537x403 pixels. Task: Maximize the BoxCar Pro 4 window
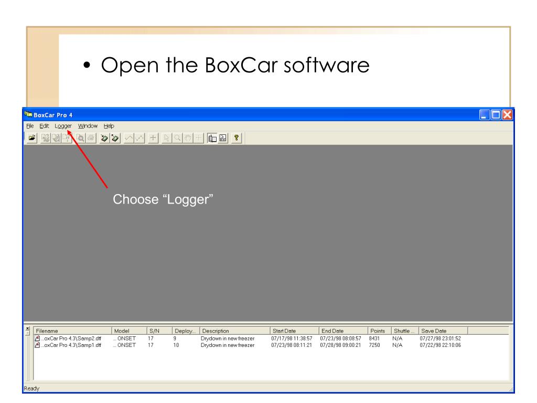(x=496, y=114)
